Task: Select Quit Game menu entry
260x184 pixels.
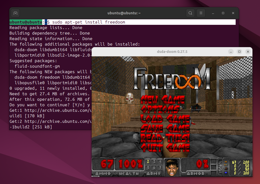Action: [x=165, y=148]
